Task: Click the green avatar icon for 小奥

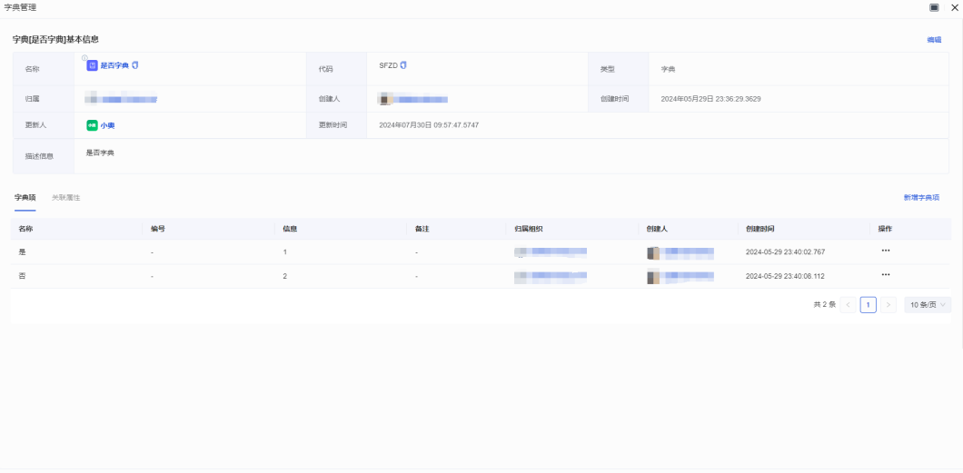Action: coord(92,125)
